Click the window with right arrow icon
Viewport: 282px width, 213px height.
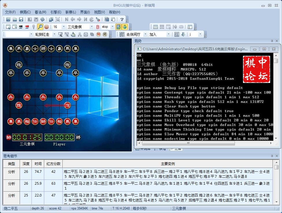(14, 27)
